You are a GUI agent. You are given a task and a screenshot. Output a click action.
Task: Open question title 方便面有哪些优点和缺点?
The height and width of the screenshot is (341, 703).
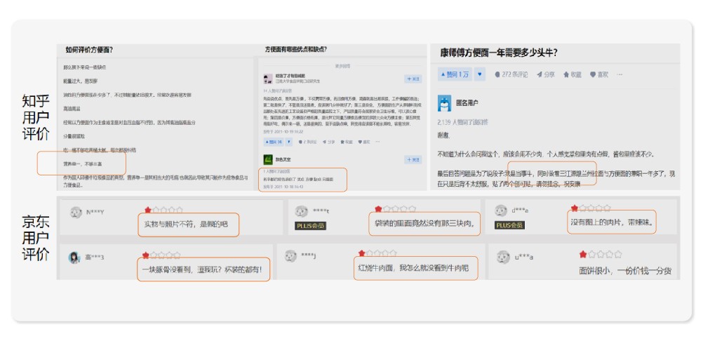(x=296, y=49)
